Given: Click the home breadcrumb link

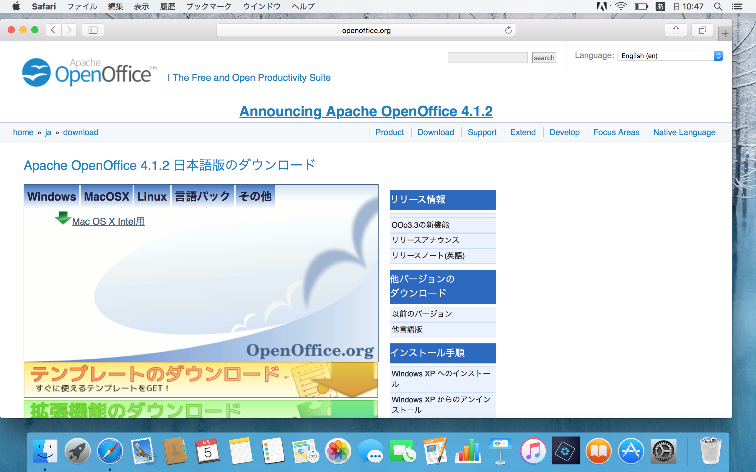Looking at the screenshot, I should click(x=23, y=132).
